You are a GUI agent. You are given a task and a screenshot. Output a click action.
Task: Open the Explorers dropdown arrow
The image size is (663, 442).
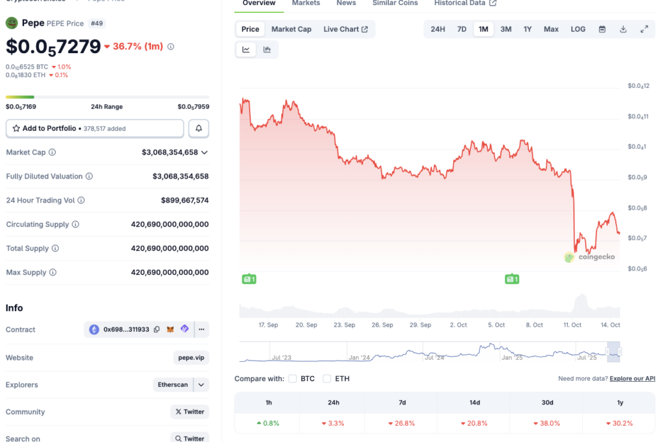201,385
